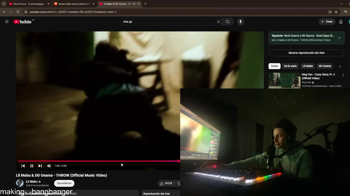Go forward in browser history
Viewport: 350px width, 196px height.
tap(11, 12)
